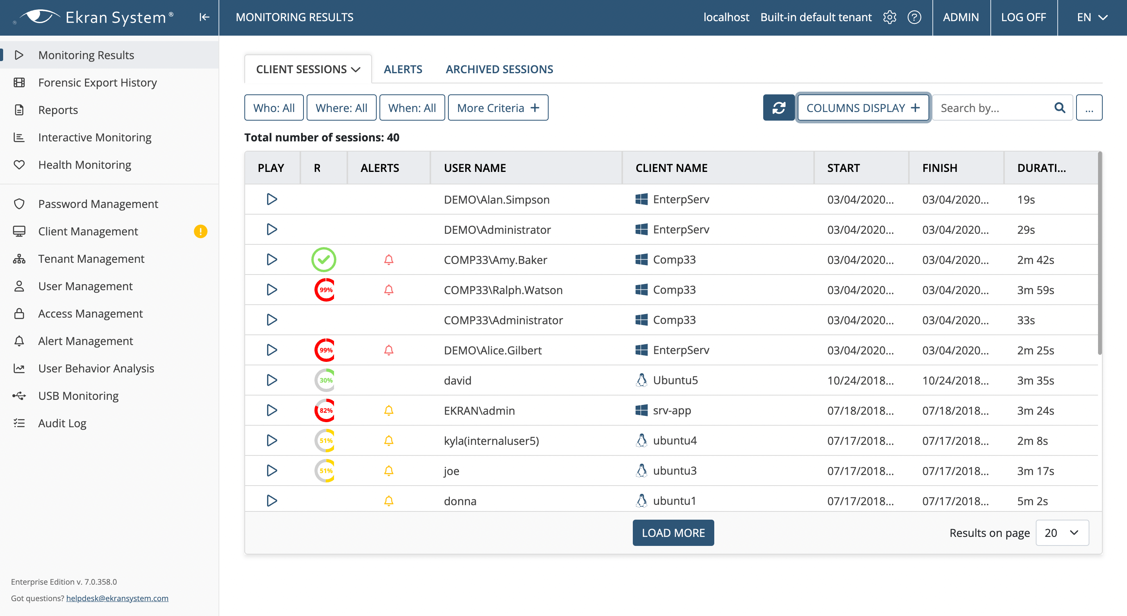This screenshot has height=616, width=1127.
Task: Play the EKRAN\admin session
Action: pyautogui.click(x=272, y=411)
